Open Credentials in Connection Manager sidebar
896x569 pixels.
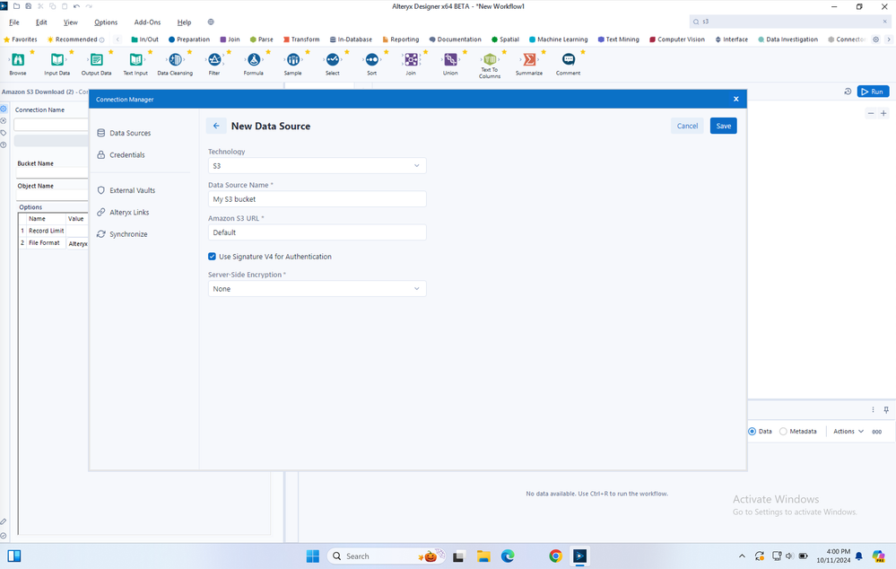[120, 155]
